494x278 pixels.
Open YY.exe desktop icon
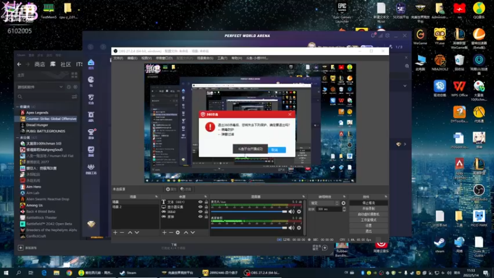click(440, 36)
